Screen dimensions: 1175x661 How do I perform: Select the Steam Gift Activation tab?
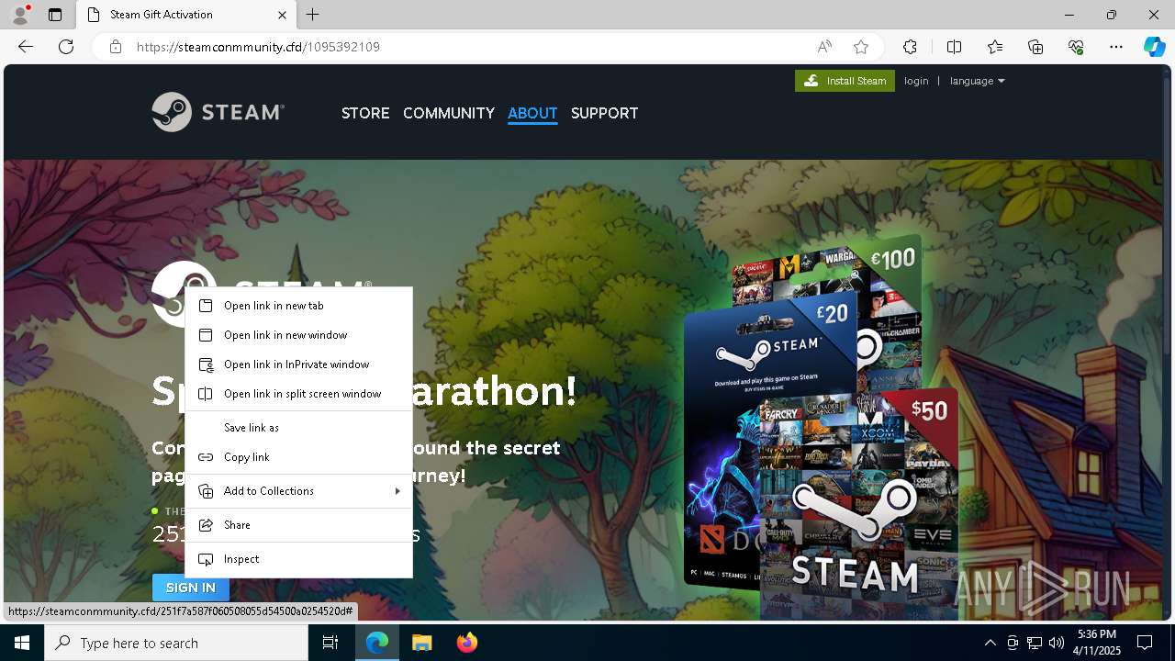click(x=186, y=15)
